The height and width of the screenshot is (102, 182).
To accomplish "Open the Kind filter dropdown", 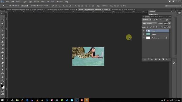I will [x=147, y=20].
